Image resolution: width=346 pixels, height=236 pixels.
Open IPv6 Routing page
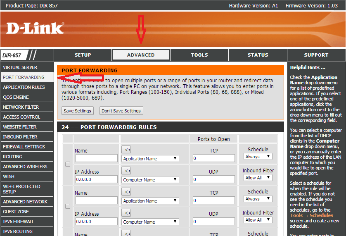27,231
